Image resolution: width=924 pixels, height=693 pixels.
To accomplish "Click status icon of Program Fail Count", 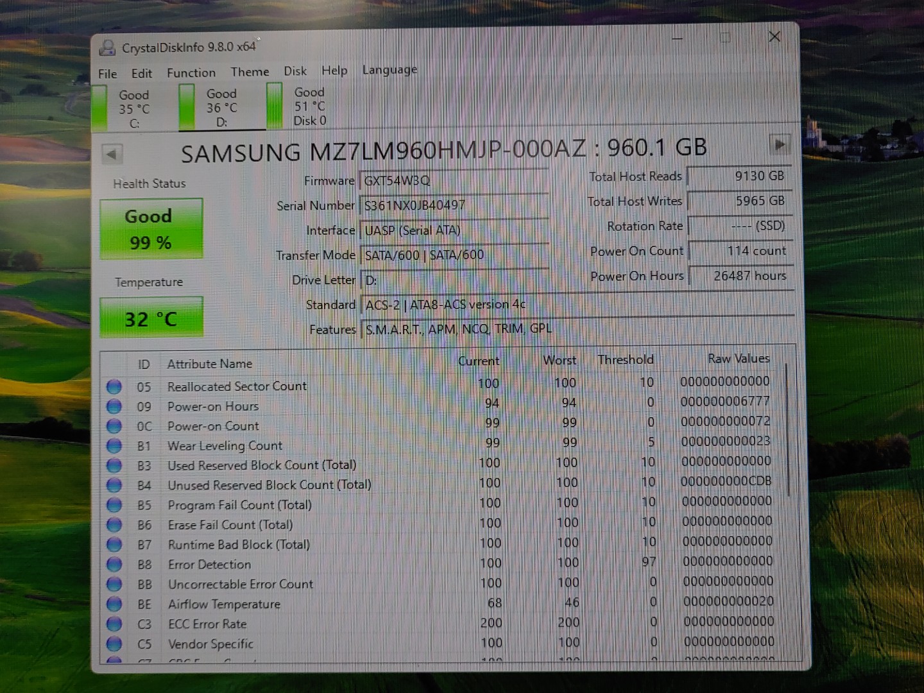I will pos(114,505).
